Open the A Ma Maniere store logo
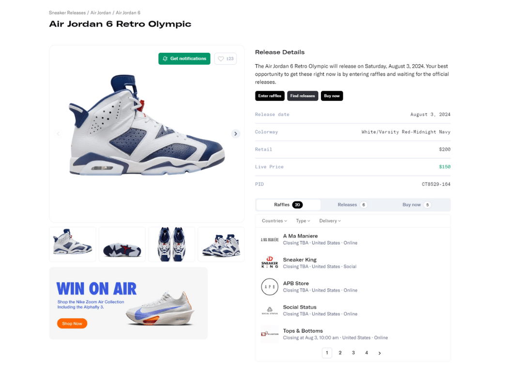 coord(270,240)
